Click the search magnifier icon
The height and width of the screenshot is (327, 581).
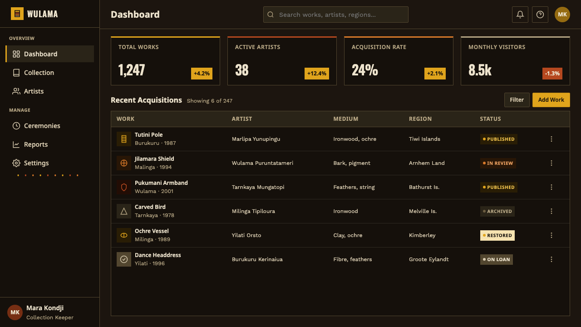point(271,15)
